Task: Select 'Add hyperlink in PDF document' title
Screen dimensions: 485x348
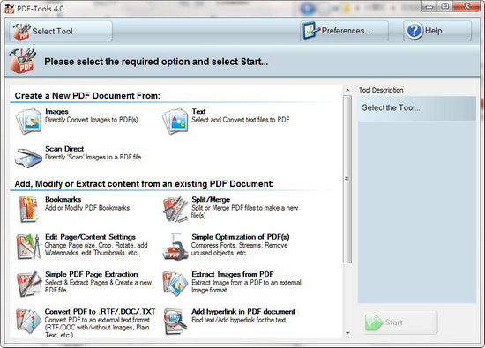Action: point(243,312)
